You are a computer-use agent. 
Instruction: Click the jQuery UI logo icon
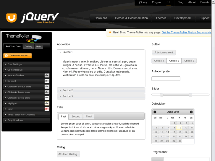pyautogui.click(x=11, y=18)
